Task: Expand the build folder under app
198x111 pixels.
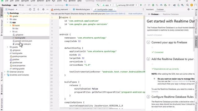Action: (x=10, y=25)
